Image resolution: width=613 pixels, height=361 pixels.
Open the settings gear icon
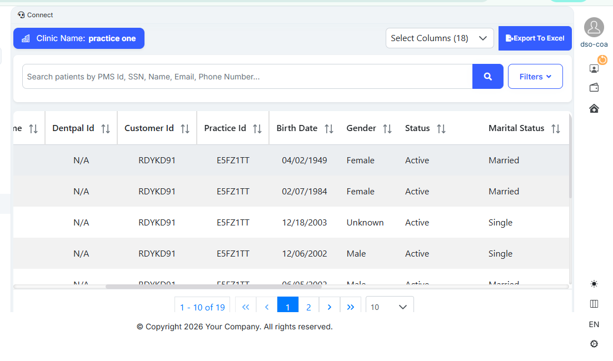594,344
